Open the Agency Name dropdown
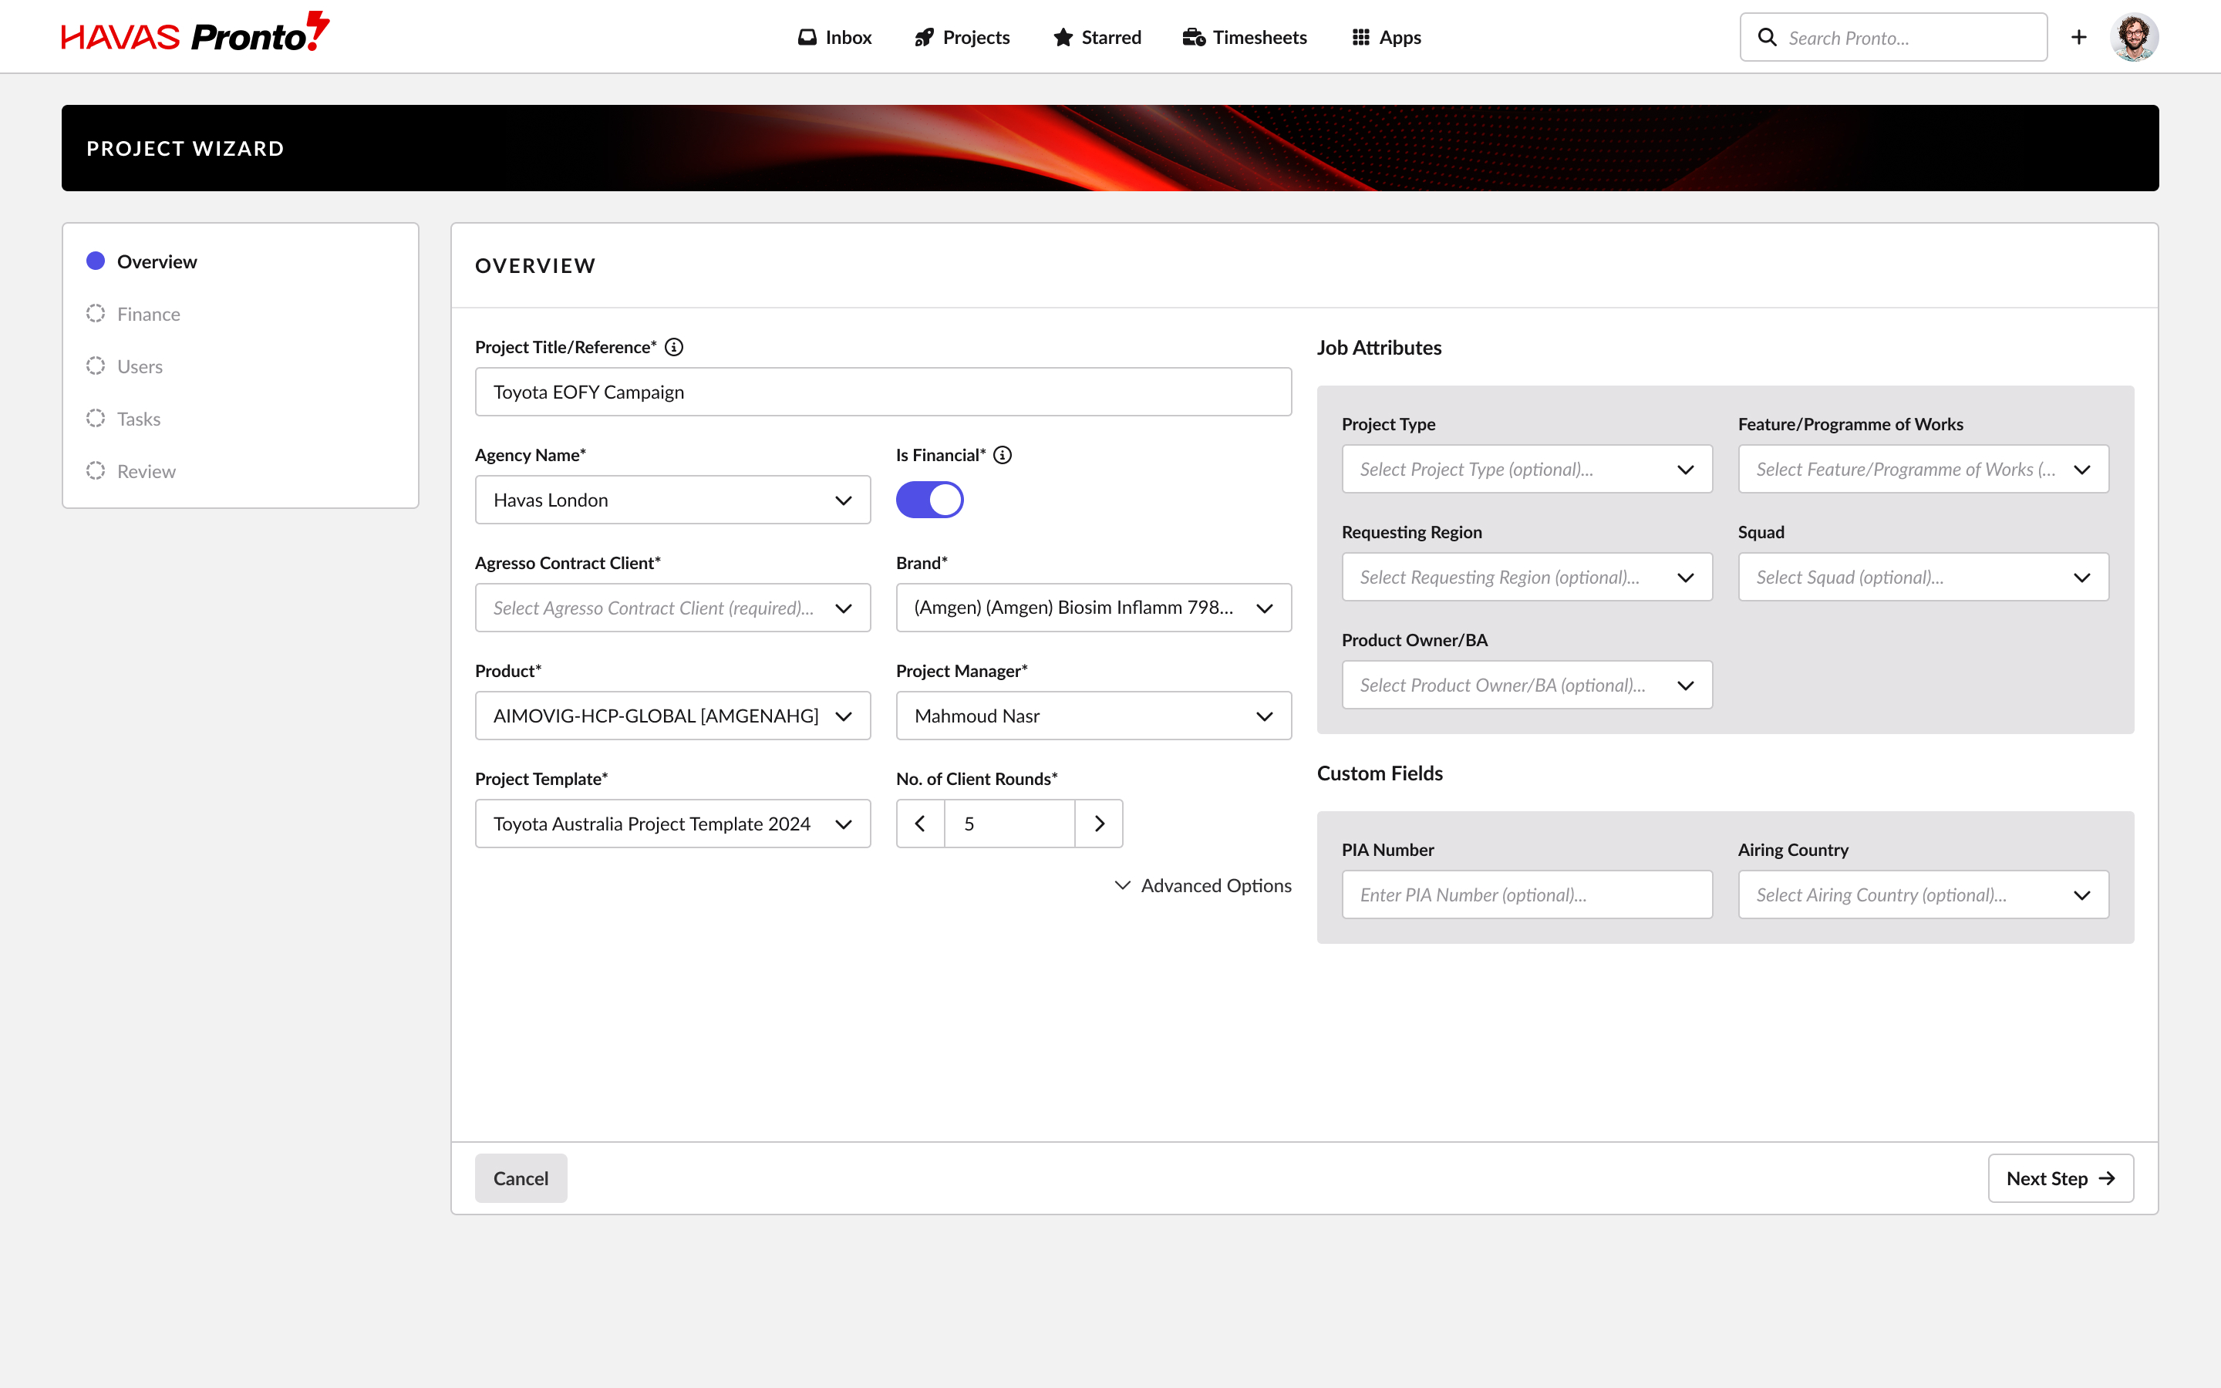The image size is (2221, 1388). point(672,500)
